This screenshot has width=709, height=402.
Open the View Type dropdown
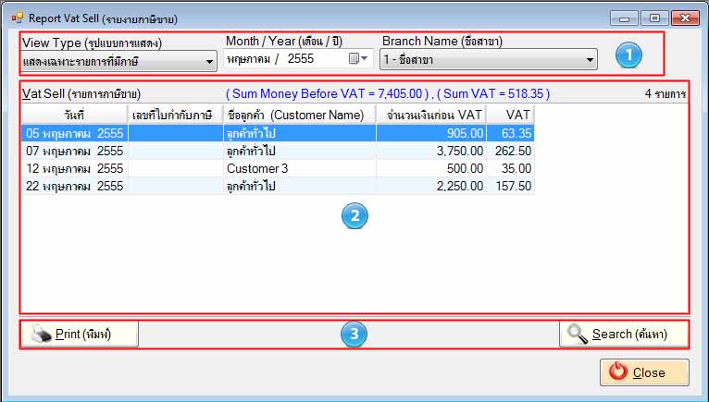point(118,61)
